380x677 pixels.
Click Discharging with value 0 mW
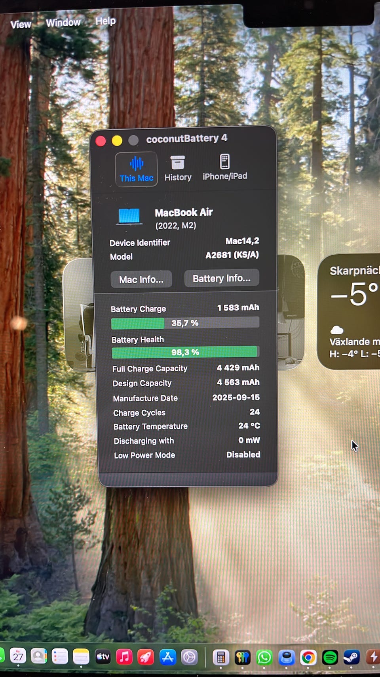249,440
